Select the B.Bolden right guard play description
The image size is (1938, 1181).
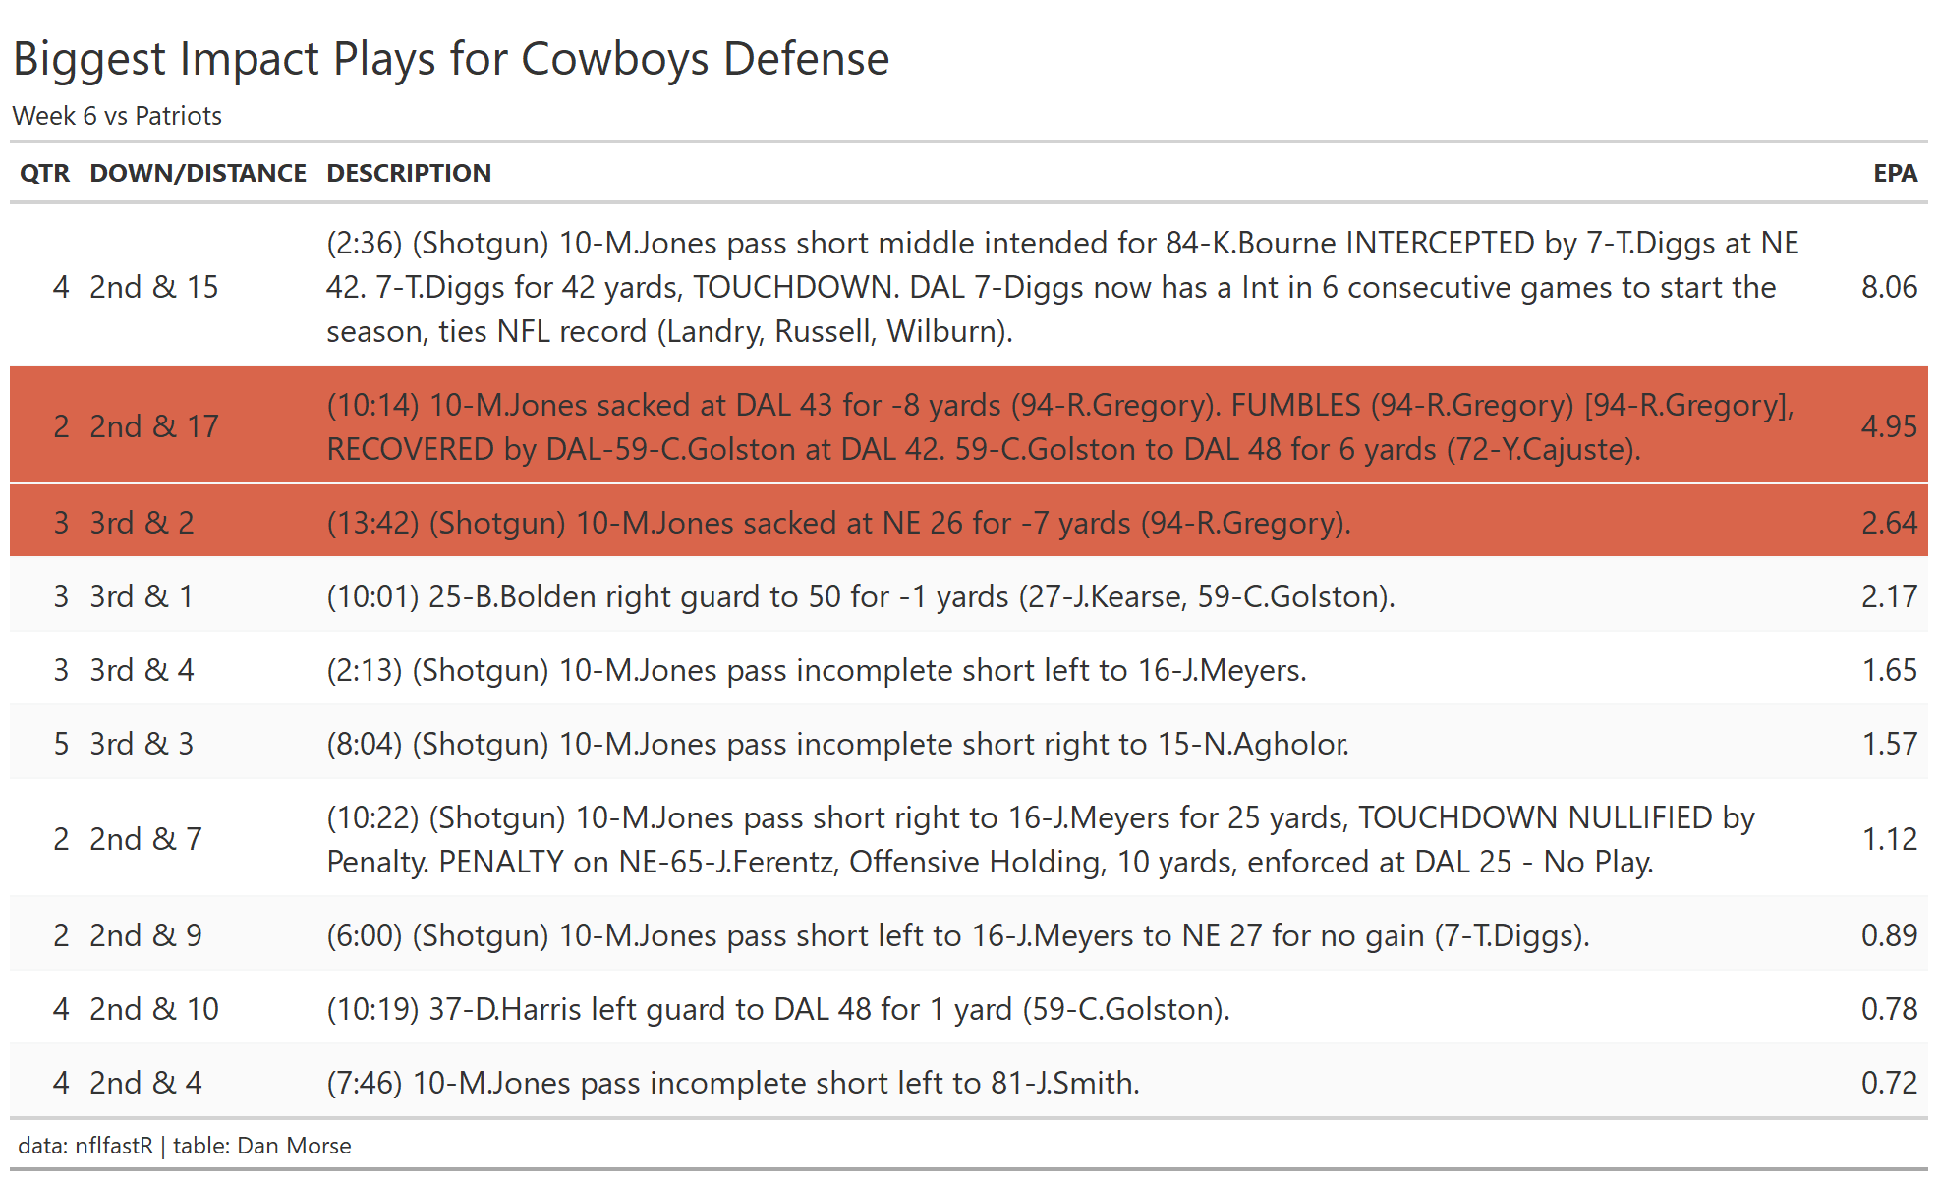click(x=861, y=596)
